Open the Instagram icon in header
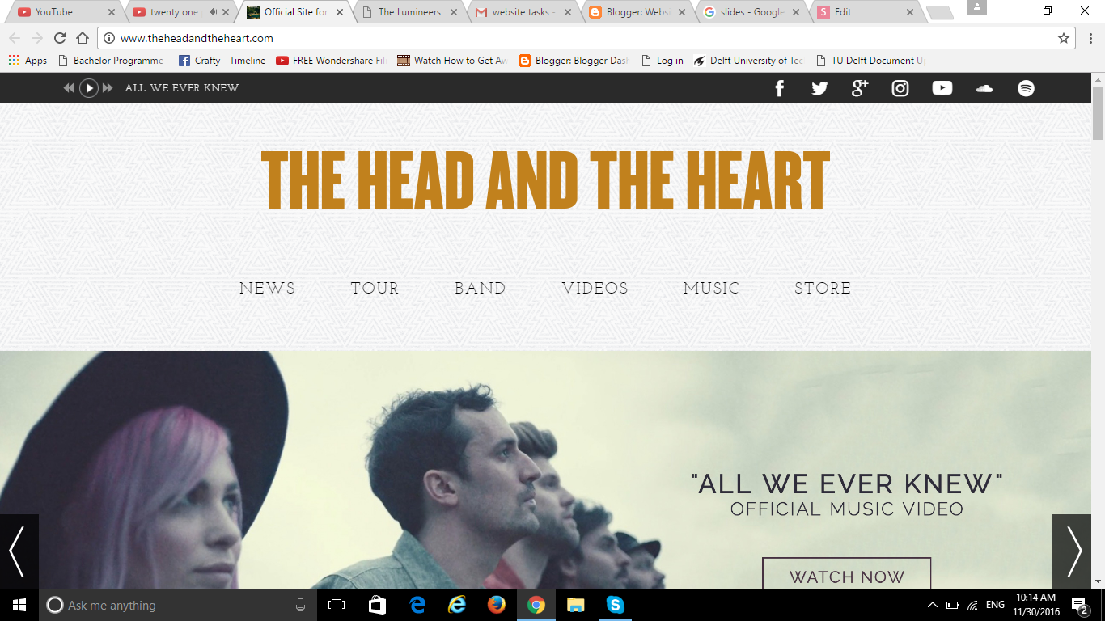This screenshot has width=1105, height=621. pos(900,88)
